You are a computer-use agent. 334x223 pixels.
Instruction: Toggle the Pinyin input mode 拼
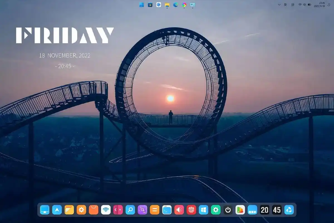[x=293, y=5]
